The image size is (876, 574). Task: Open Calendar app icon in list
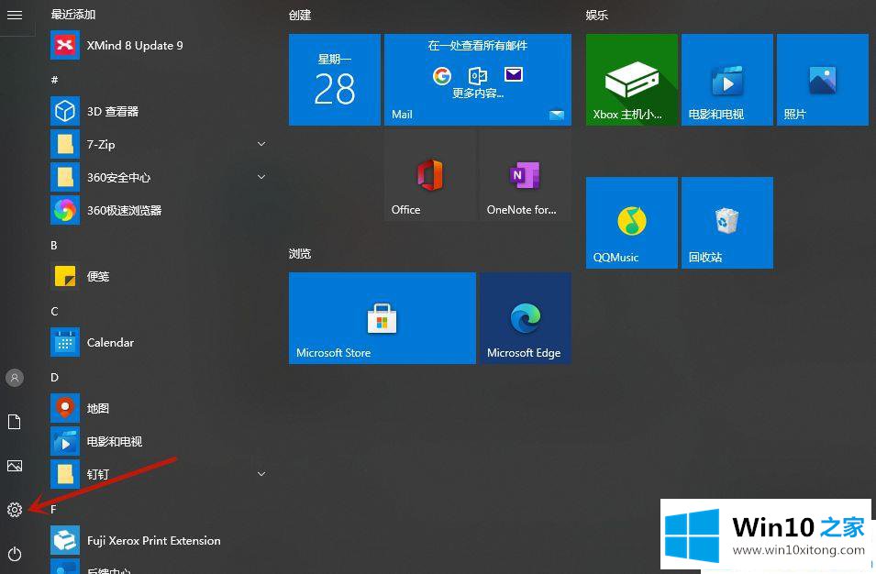(65, 342)
